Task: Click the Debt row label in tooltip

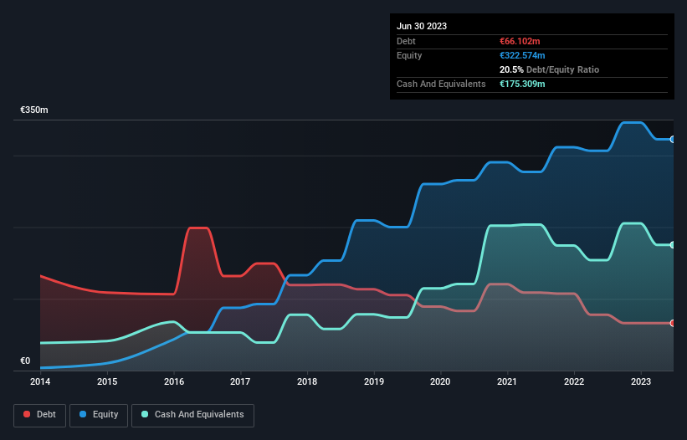Action: 406,41
